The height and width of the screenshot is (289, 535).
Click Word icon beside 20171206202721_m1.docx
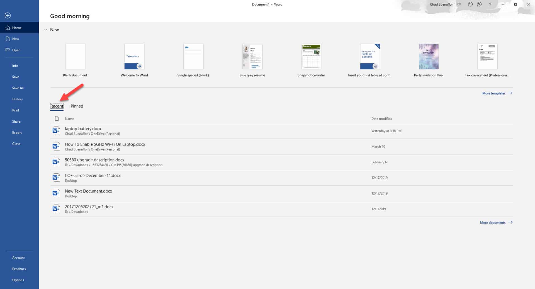click(56, 209)
